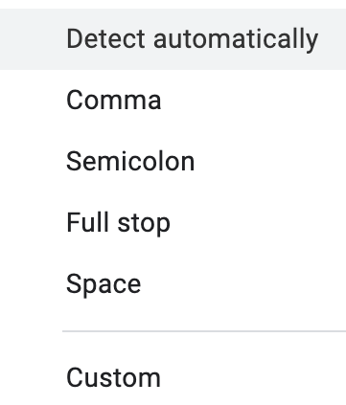Select the Detect automatically option
The width and height of the screenshot is (346, 405).
173,39
